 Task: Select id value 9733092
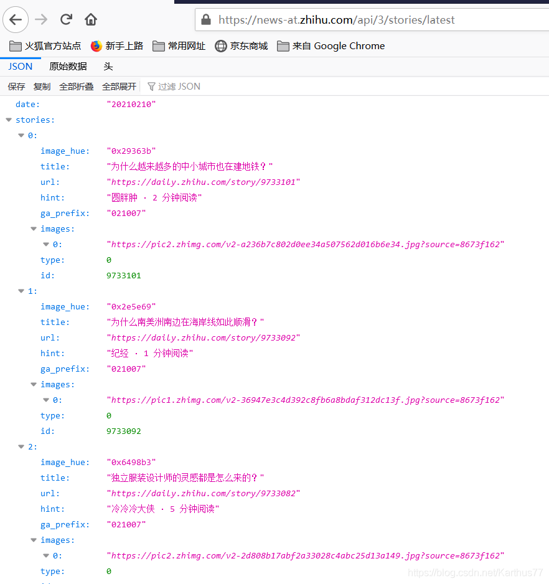[x=124, y=431]
